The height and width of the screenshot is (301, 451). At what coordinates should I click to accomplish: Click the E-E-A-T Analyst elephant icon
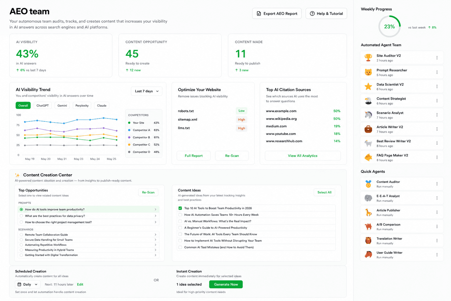[368, 198]
